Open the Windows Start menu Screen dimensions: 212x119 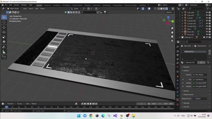(79, 116)
